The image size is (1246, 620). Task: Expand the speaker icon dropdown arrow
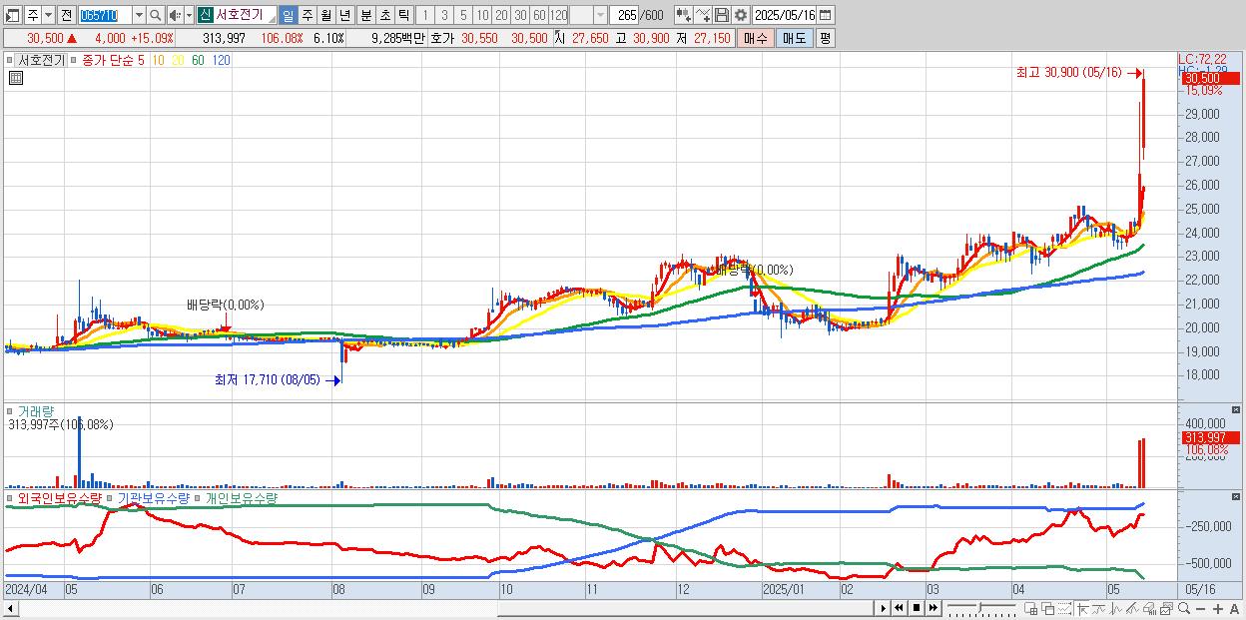[x=189, y=15]
